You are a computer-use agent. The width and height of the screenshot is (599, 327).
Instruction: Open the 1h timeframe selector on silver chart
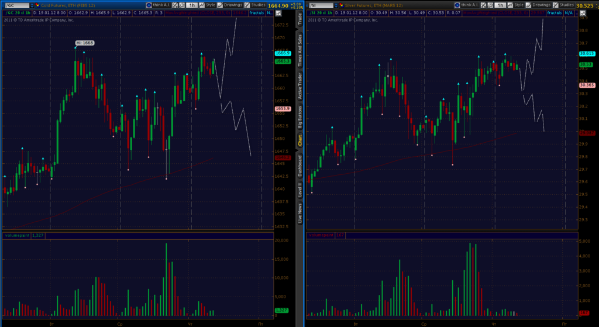pyautogui.click(x=501, y=5)
